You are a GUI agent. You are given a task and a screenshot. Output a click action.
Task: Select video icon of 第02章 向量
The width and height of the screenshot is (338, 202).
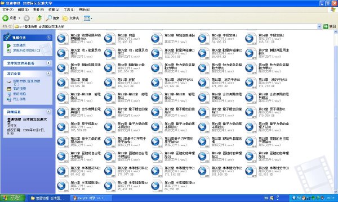pyautogui.click(x=109, y=39)
